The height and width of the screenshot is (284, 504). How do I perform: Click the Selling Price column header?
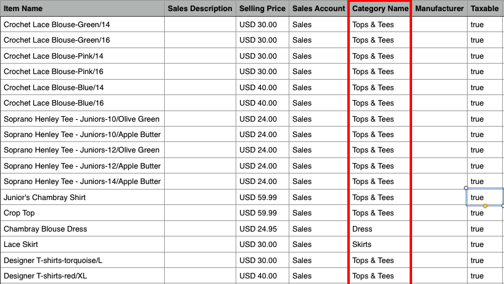(x=262, y=9)
